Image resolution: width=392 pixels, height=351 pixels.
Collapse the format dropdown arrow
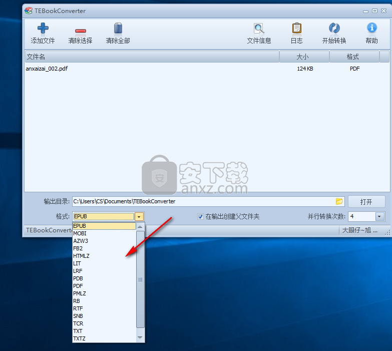point(139,216)
